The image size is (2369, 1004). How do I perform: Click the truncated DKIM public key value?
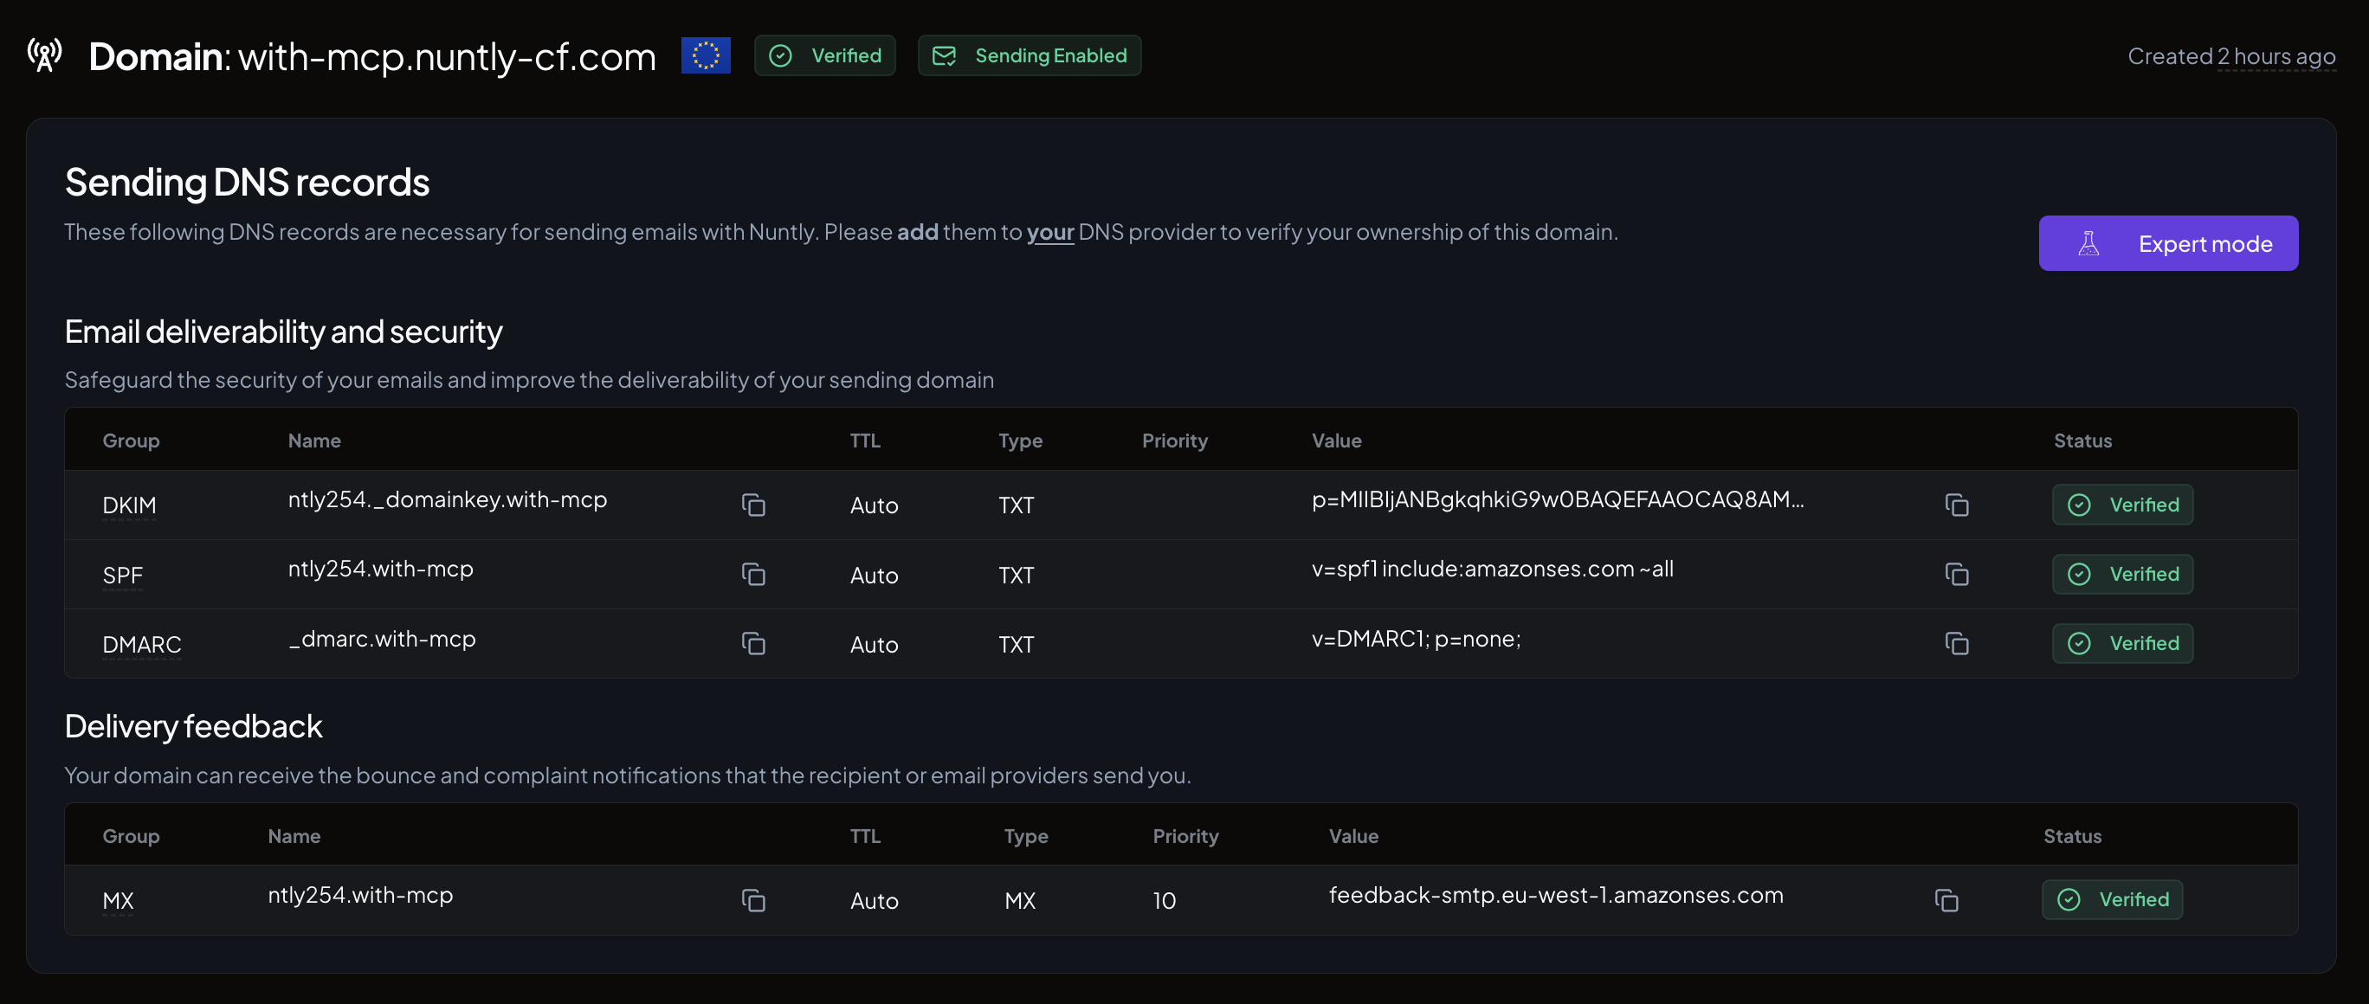pos(1557,499)
